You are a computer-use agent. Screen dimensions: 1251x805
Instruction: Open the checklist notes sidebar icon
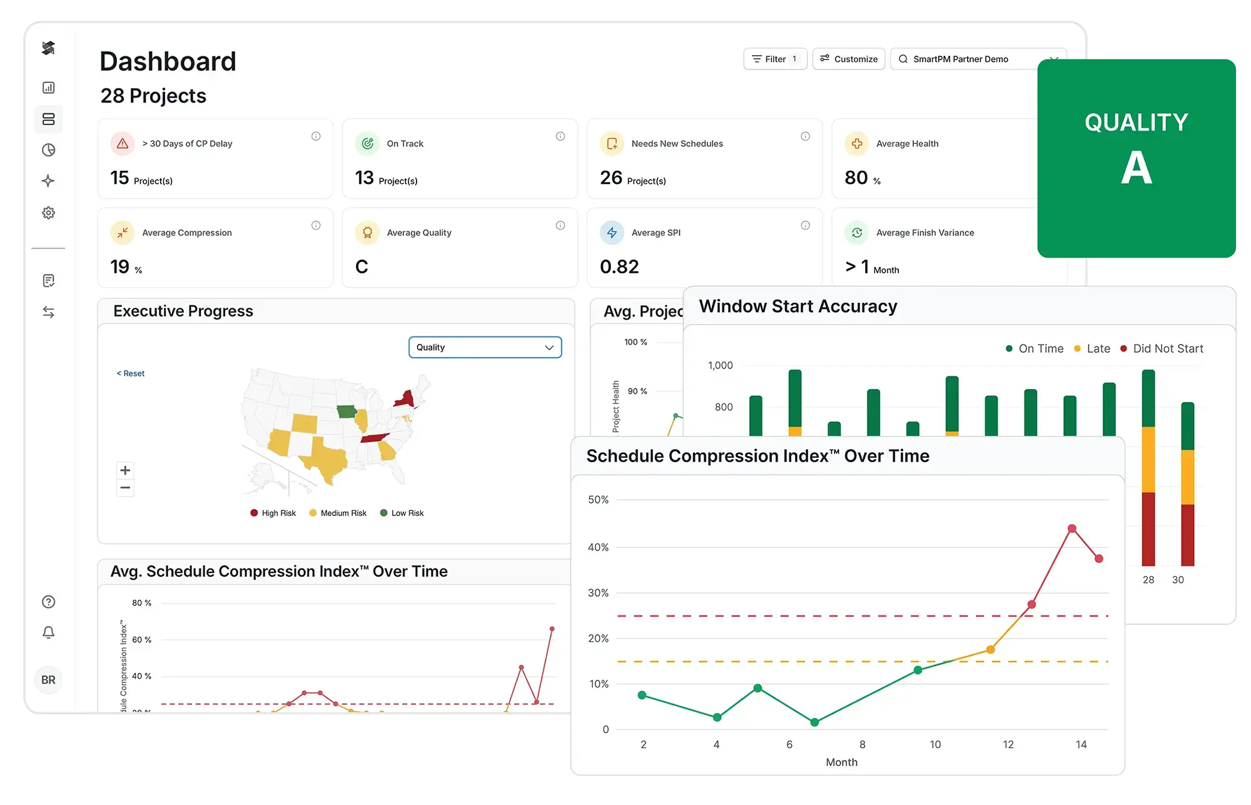coord(48,280)
